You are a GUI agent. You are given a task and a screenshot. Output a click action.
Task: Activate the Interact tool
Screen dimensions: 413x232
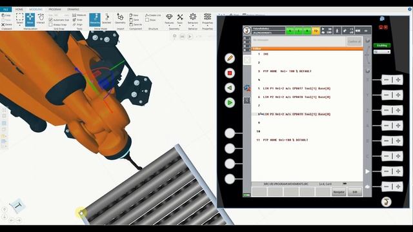[x=41, y=19]
